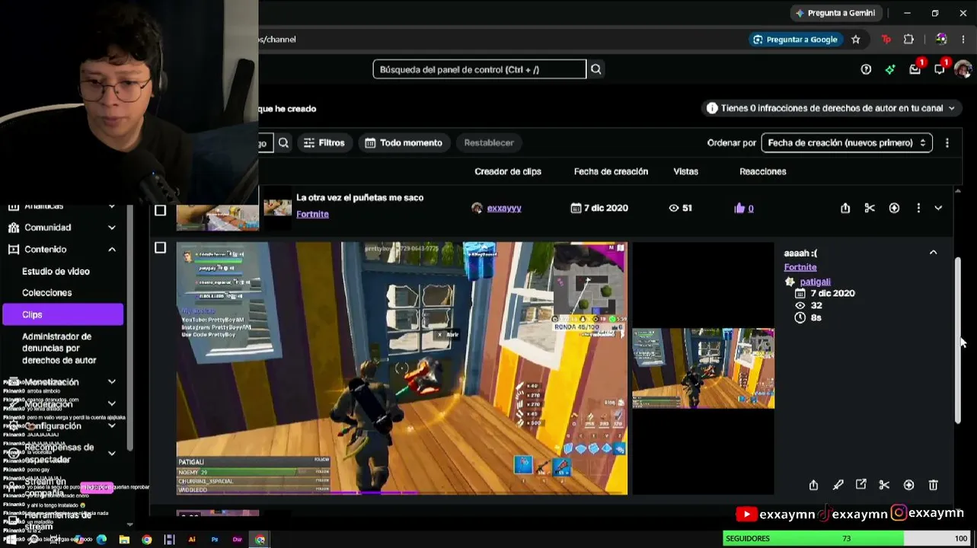Open more options for "La otra vez" clip
Image resolution: width=977 pixels, height=548 pixels.
918,208
